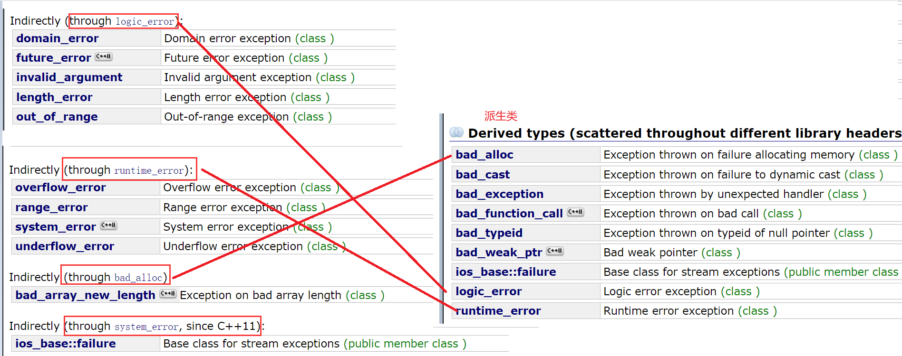Image resolution: width=902 pixels, height=356 pixels.
Task: Open ios_base::failure link under system_error section
Action: pos(65,344)
